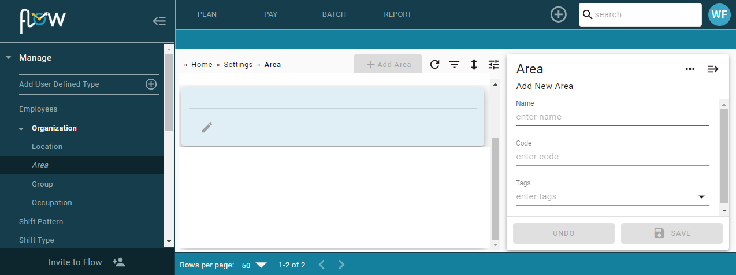Open the Tags dropdown arrow

pyautogui.click(x=702, y=197)
